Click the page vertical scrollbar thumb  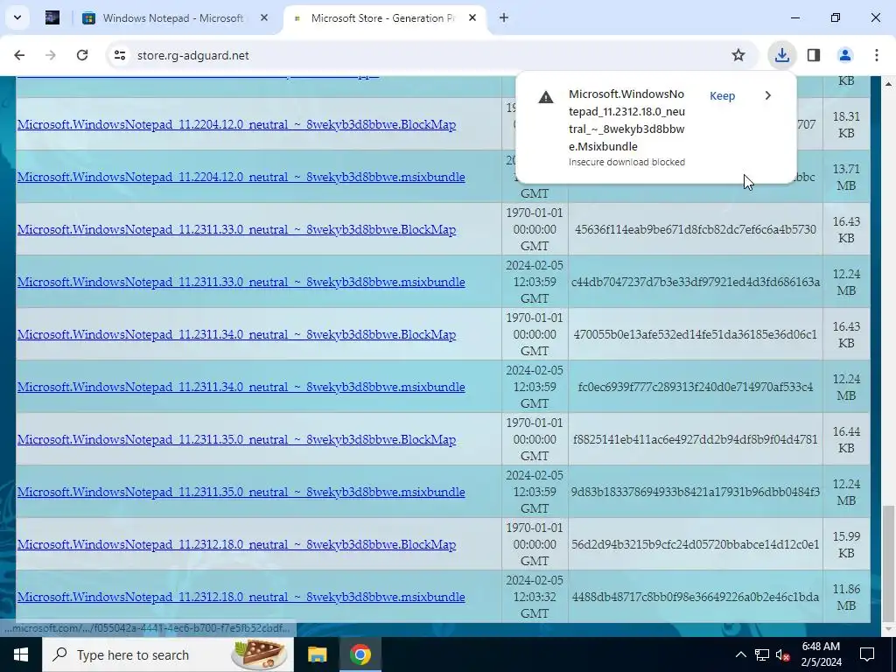tap(889, 563)
